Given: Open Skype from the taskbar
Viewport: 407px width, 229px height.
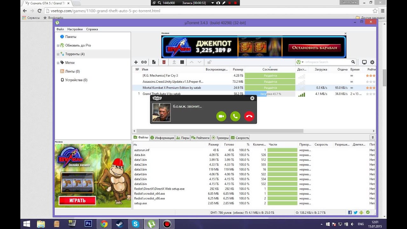Looking at the screenshot, I should tap(136, 224).
